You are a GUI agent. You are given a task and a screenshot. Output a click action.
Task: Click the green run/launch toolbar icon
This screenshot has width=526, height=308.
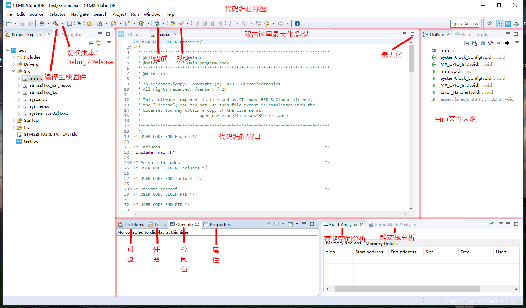click(x=141, y=23)
